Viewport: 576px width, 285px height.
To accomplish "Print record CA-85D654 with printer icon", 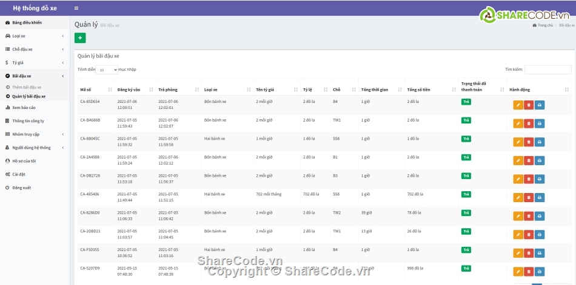I will 539,105.
